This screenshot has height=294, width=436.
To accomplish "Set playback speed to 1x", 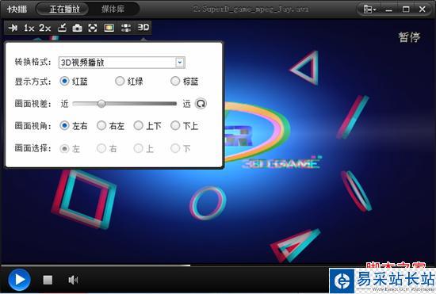I will tap(29, 28).
